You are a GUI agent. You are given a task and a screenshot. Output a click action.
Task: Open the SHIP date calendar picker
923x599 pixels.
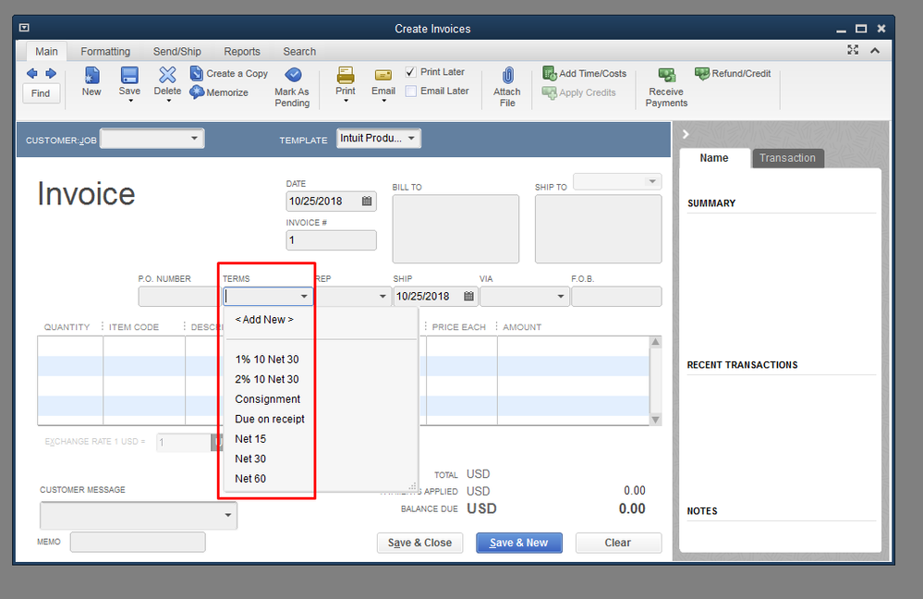(468, 296)
